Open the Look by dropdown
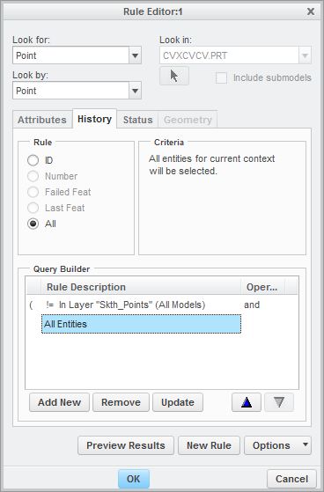324x492 pixels. 136,91
